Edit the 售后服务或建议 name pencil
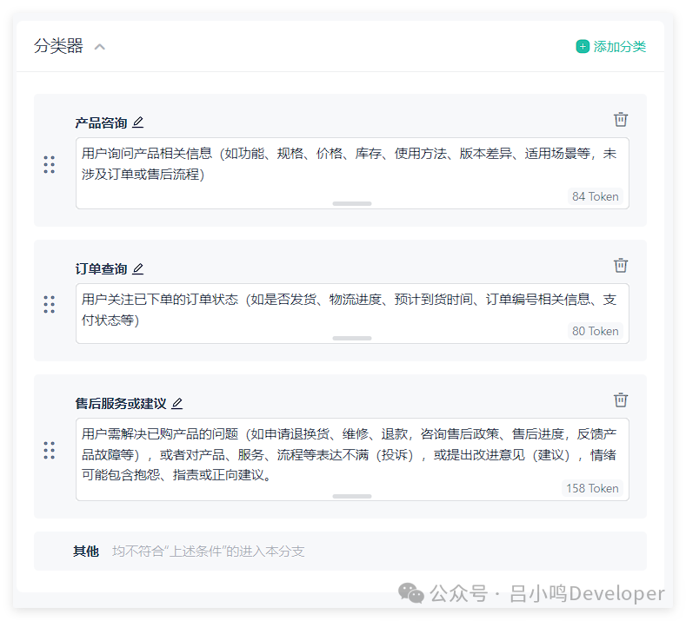The height and width of the screenshot is (621, 686). (x=176, y=403)
